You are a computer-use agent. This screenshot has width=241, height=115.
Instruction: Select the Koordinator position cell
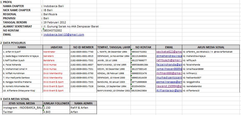(x=56, y=52)
